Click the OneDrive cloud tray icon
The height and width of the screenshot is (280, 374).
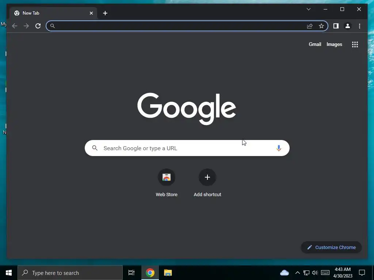284,273
